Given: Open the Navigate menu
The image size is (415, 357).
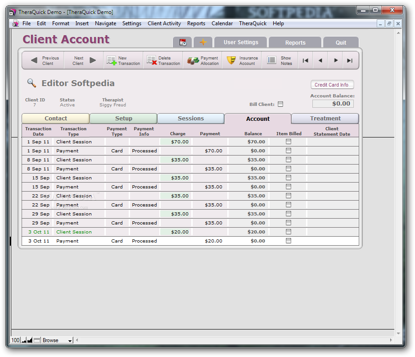Looking at the screenshot, I should (105, 23).
